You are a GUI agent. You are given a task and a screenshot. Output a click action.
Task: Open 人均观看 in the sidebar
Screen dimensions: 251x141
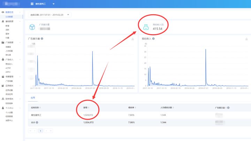tap(9, 51)
